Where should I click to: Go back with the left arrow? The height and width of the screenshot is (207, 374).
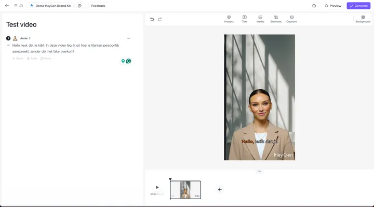tap(7, 6)
